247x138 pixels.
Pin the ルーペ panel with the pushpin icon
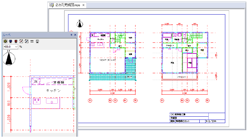coord(71,35)
